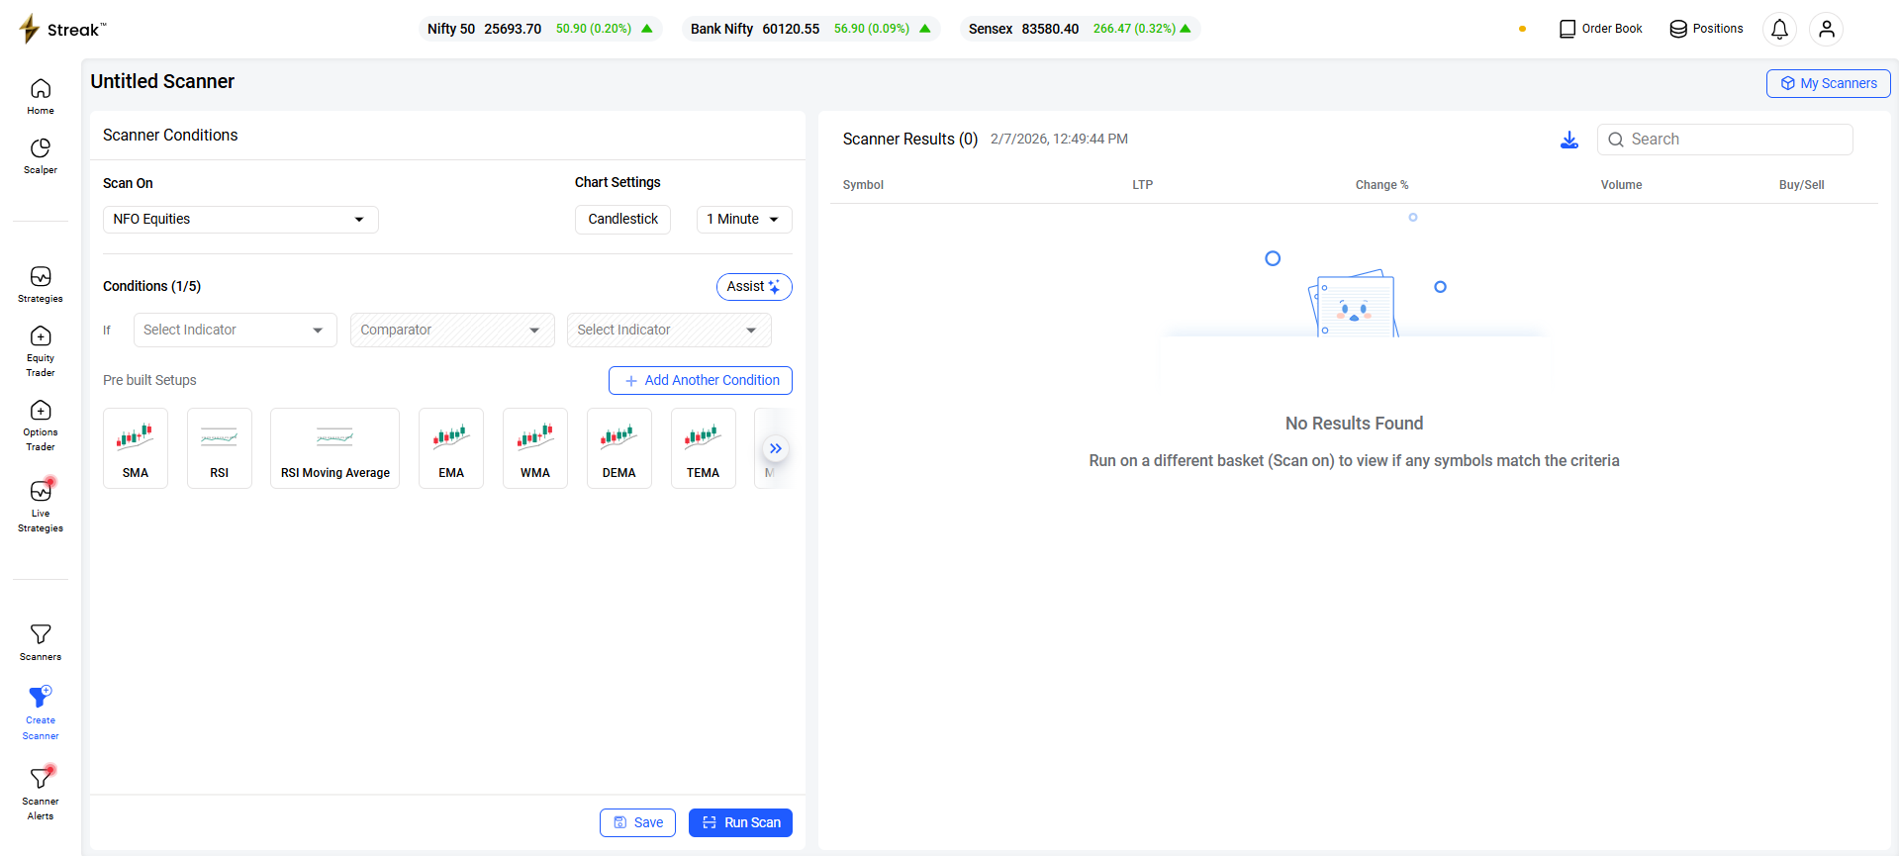Open Live Strategies in sidebar

click(x=41, y=505)
